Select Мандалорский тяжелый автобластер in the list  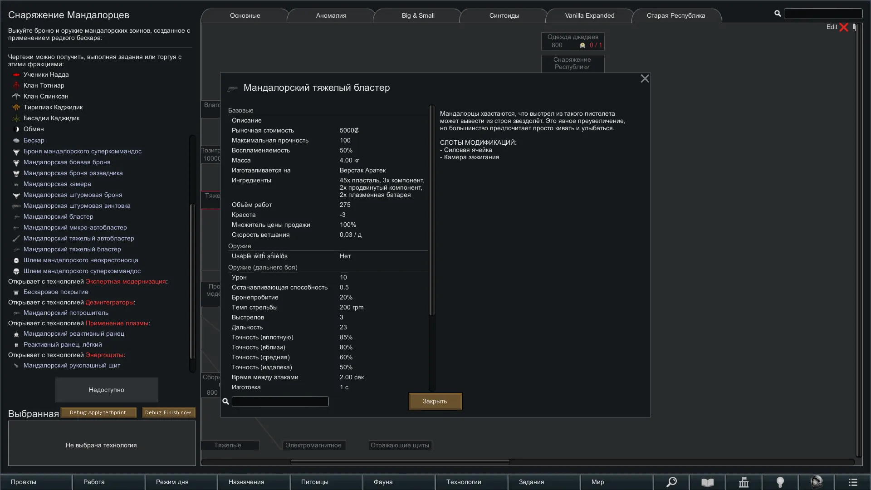point(78,238)
